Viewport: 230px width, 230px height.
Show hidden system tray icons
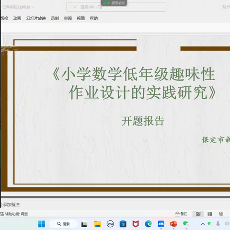pos(203,224)
